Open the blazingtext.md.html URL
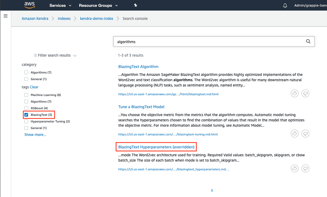The image size is (327, 197). click(169, 94)
